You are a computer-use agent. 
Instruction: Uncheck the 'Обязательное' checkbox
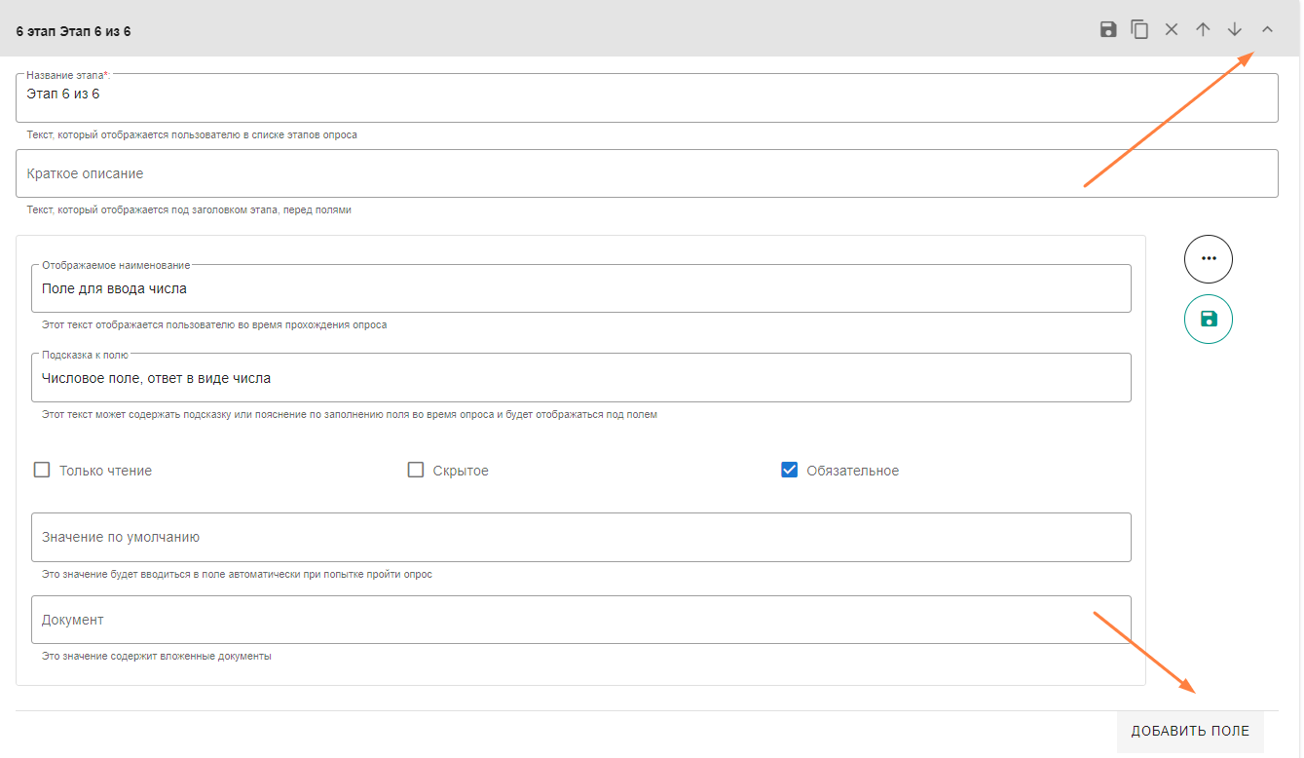(x=790, y=471)
